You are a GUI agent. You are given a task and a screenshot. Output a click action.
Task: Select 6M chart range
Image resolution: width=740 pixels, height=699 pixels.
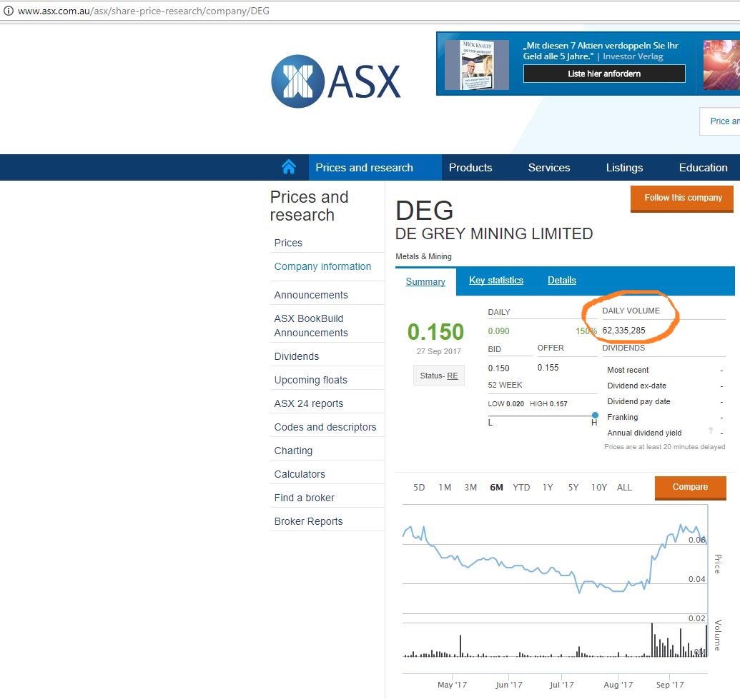pyautogui.click(x=496, y=488)
